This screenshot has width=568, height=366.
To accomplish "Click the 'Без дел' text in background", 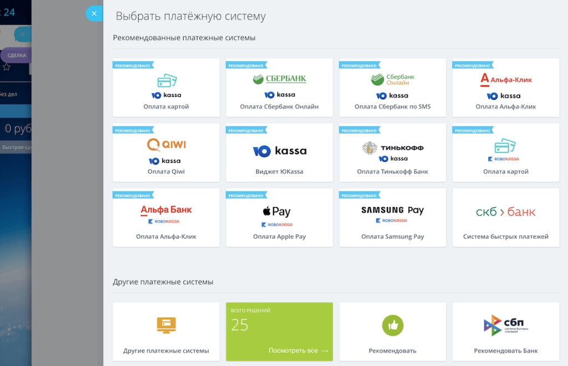I will coord(8,94).
